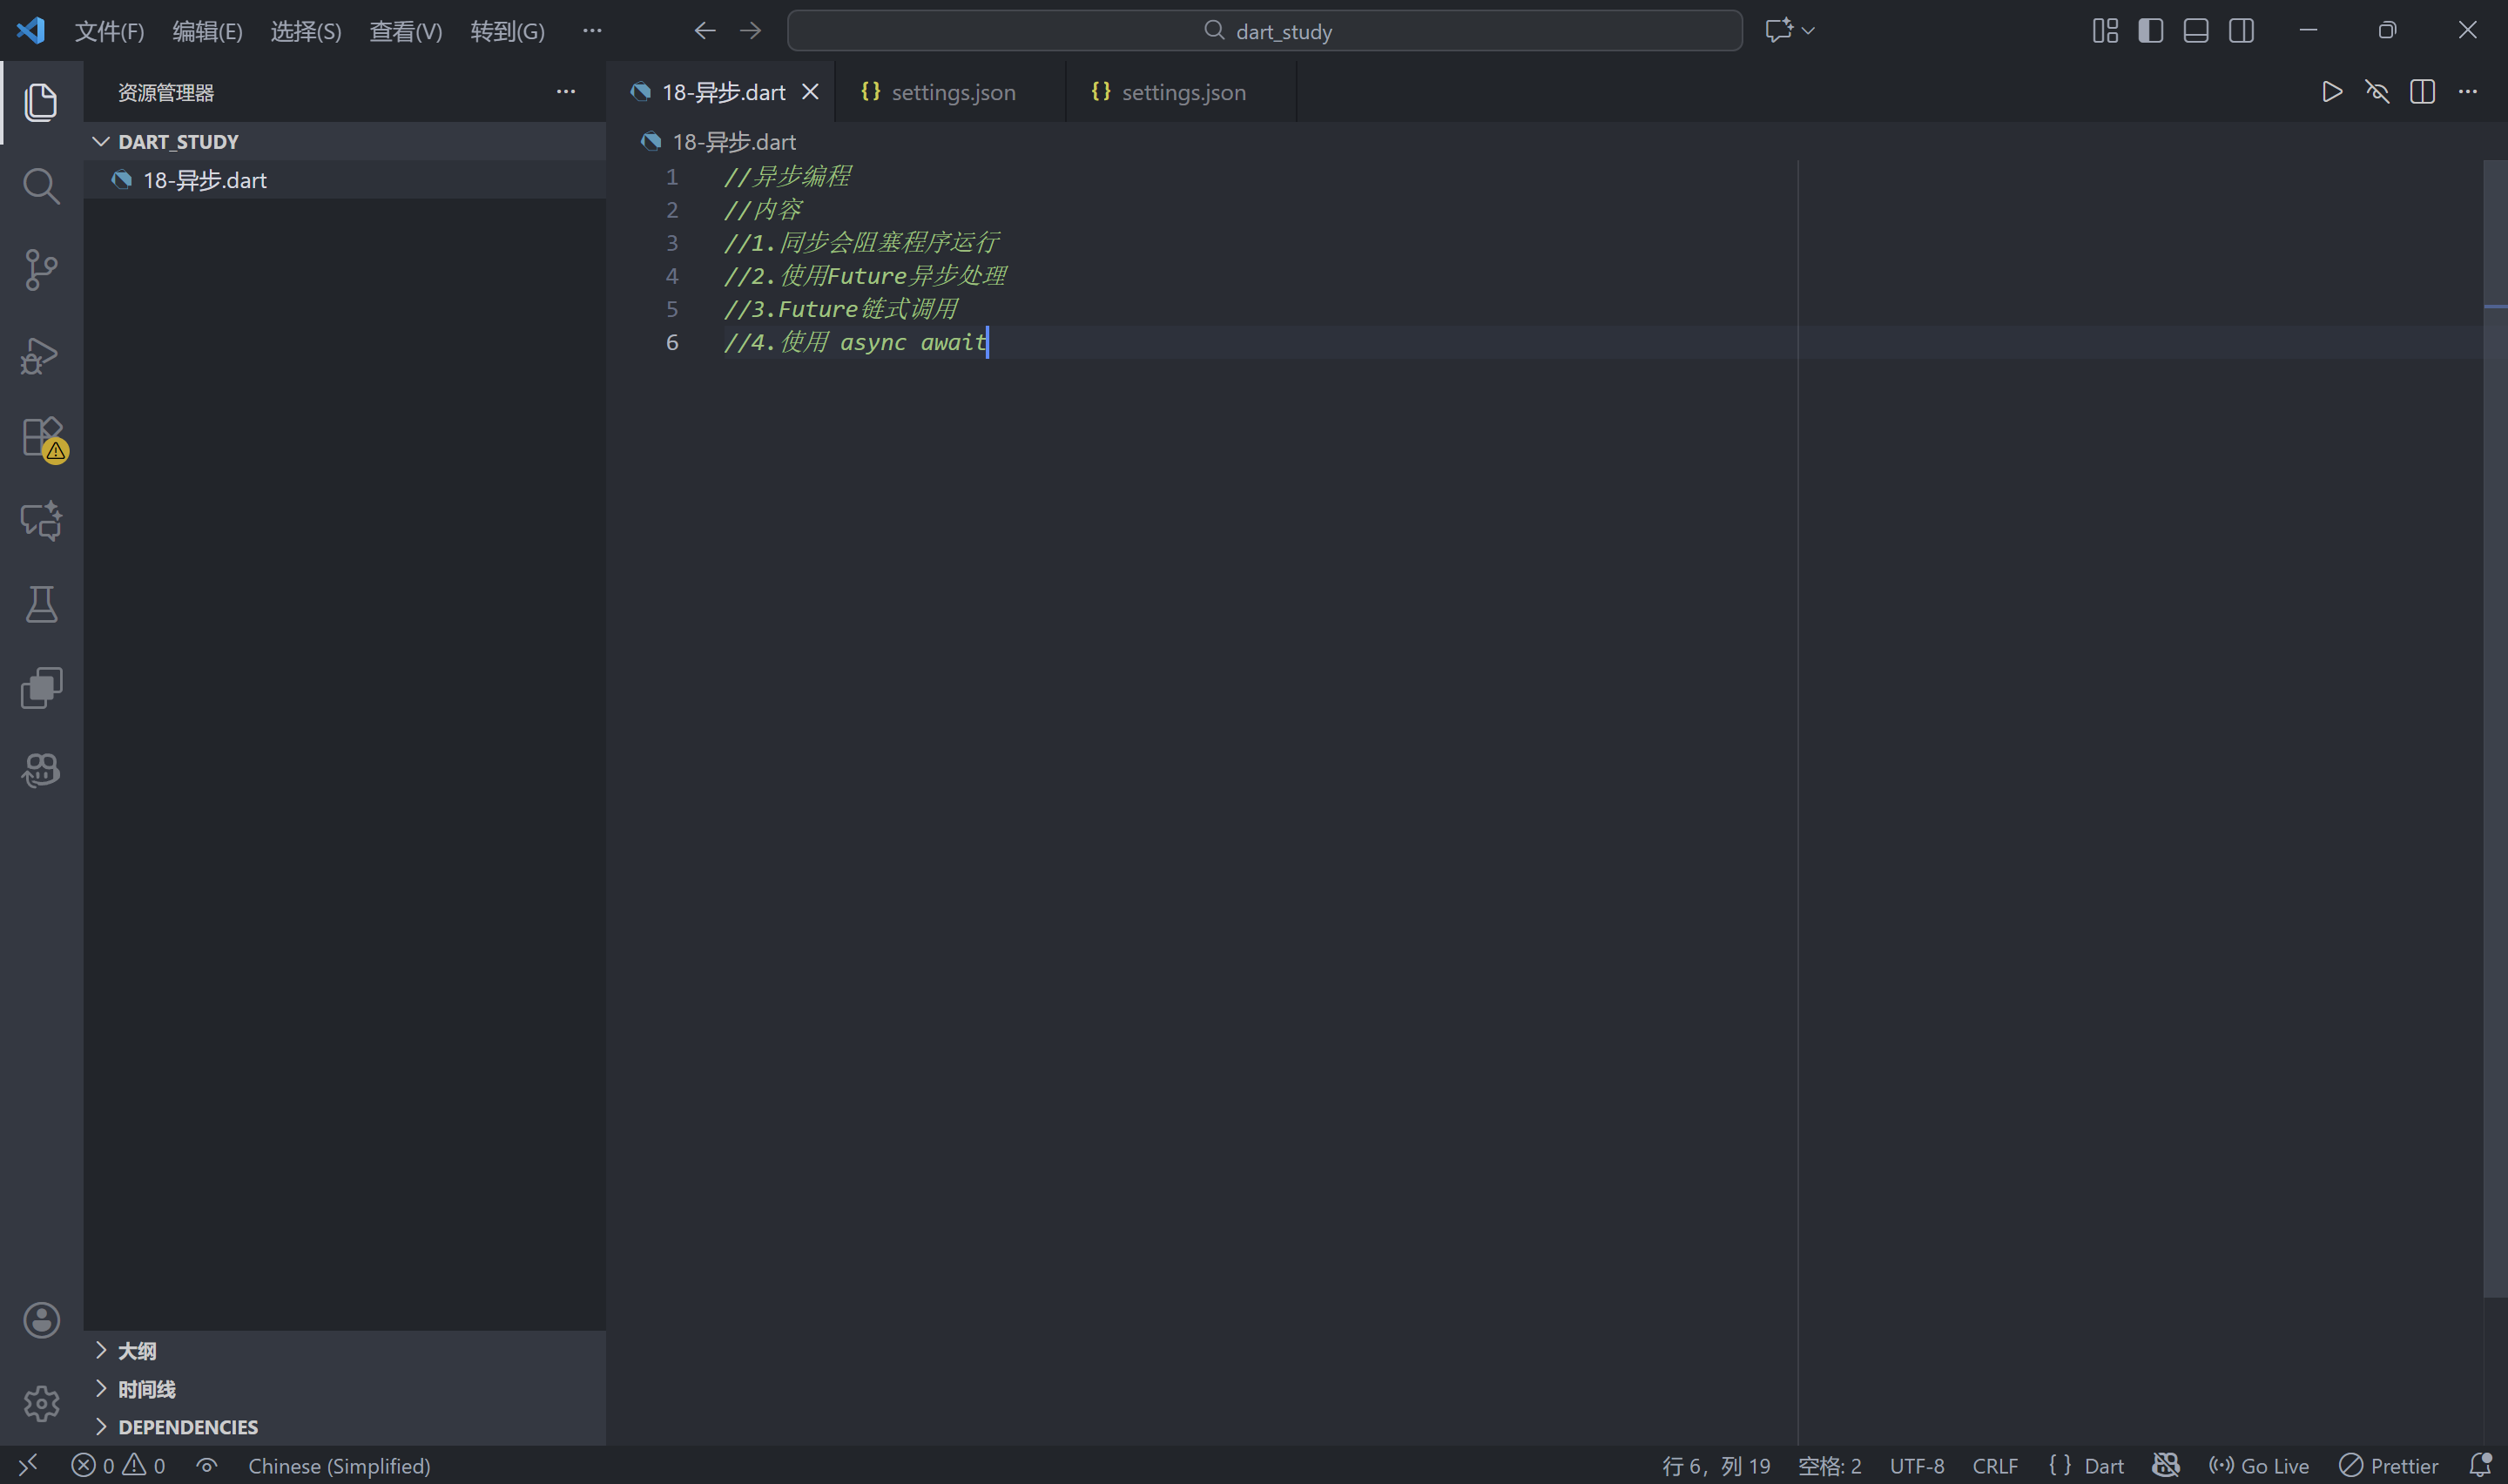Toggle the secondary side bar layout button
The image size is (2508, 1484).
[2242, 31]
